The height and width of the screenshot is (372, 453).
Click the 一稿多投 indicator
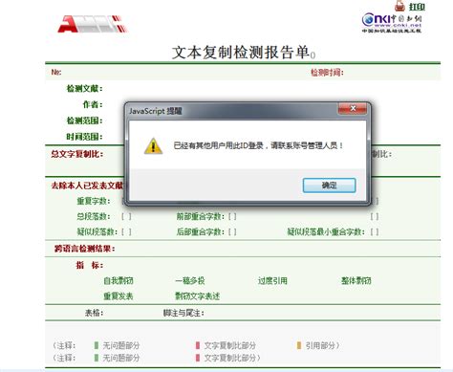(190, 281)
